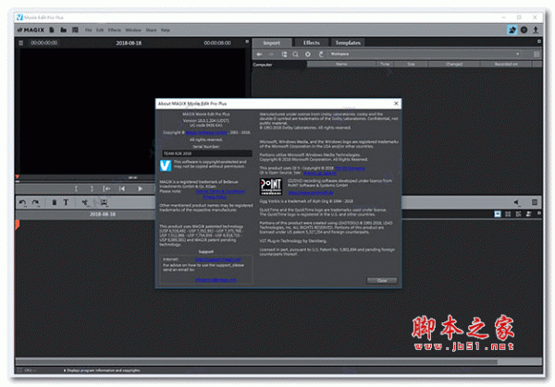Viewport: 555px width, 387px height.
Task: Click the Privacy Policy link
Action: (215, 197)
